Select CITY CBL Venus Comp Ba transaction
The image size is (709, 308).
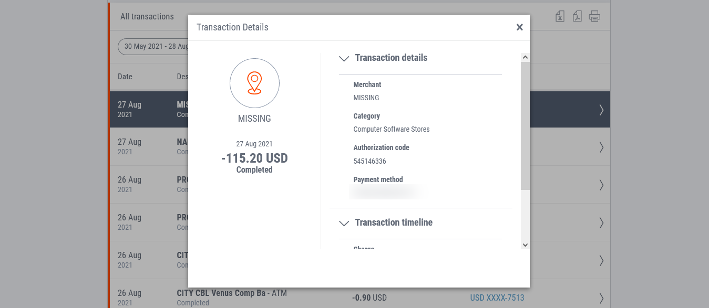(360, 298)
